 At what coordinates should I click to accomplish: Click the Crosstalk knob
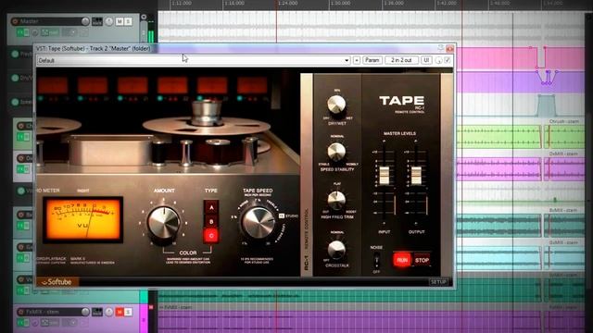pyautogui.click(x=336, y=249)
